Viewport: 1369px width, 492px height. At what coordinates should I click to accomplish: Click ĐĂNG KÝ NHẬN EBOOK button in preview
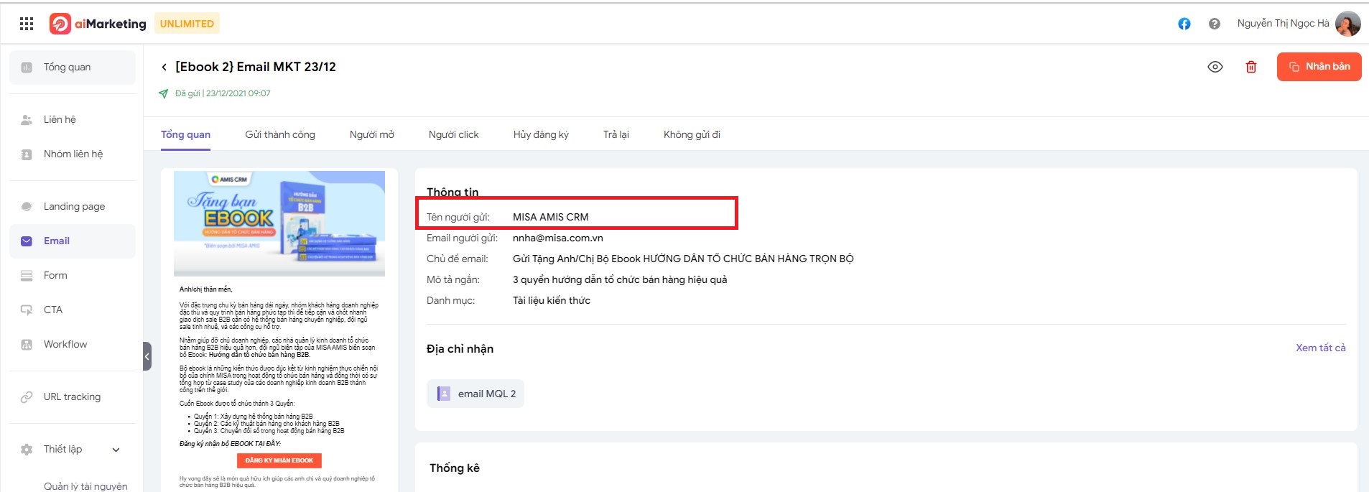pyautogui.click(x=279, y=460)
